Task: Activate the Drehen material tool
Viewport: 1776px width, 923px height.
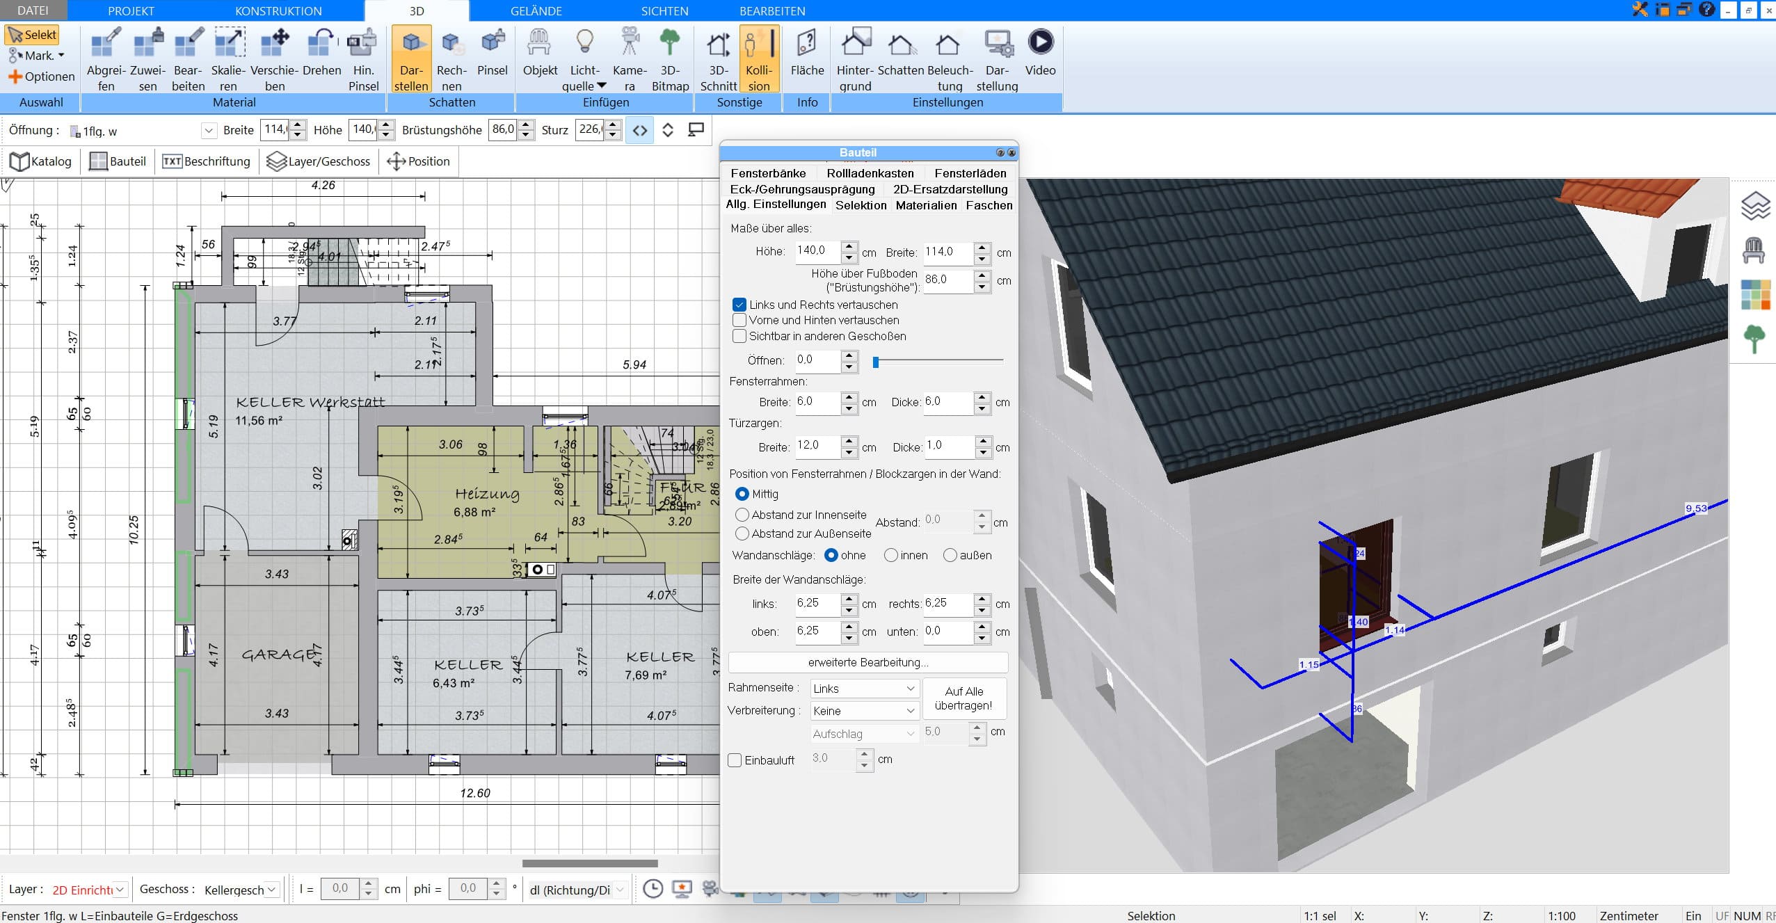Action: pyautogui.click(x=322, y=53)
